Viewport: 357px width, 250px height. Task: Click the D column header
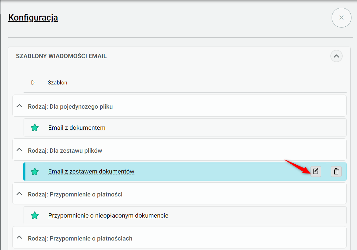click(x=33, y=83)
